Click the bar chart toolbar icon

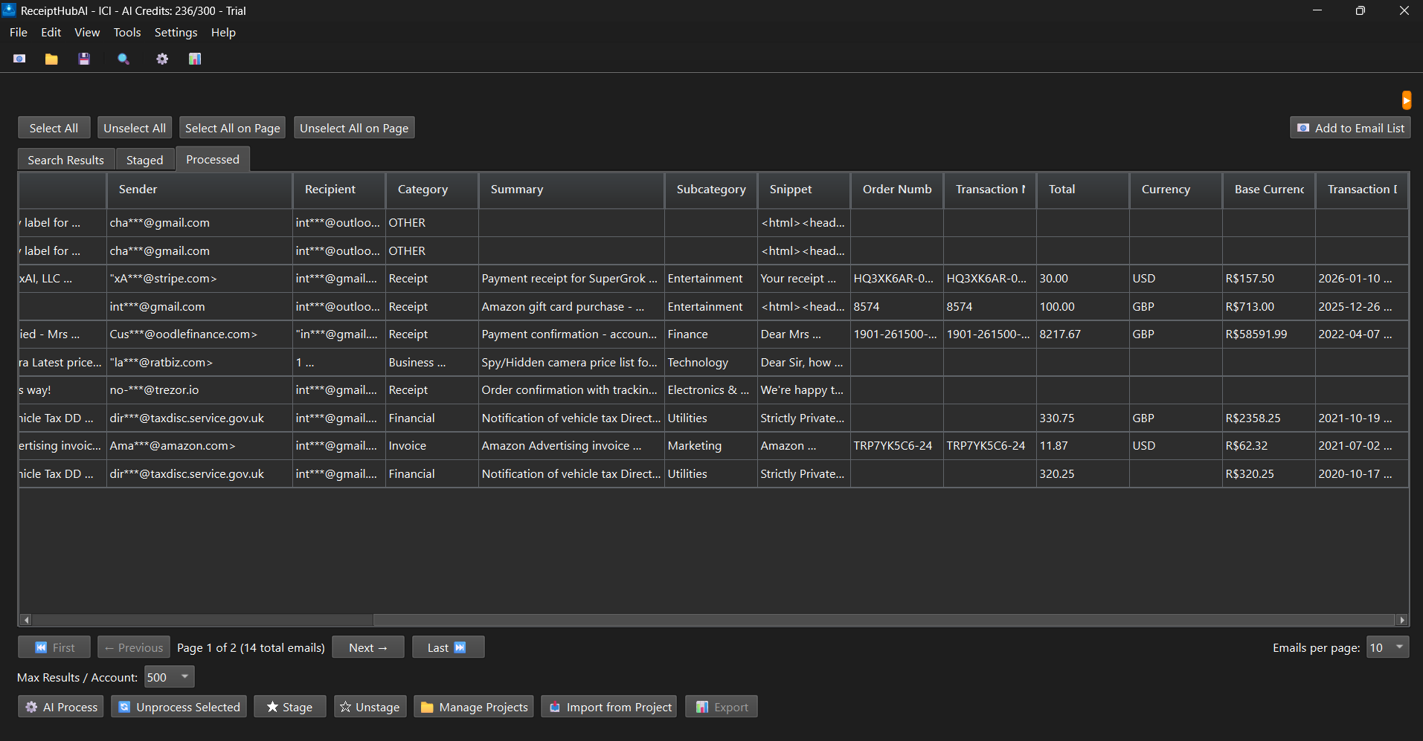pyautogui.click(x=194, y=59)
